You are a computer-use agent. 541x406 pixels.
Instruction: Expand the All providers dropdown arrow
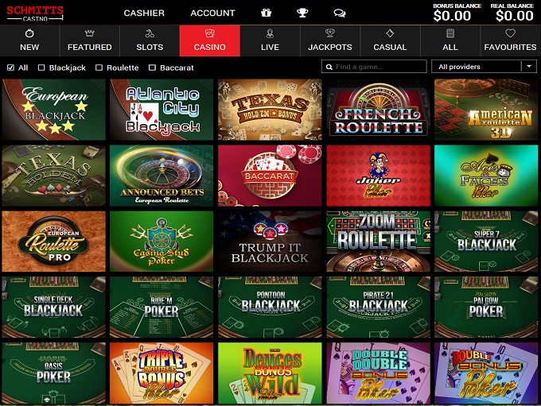pos(529,66)
